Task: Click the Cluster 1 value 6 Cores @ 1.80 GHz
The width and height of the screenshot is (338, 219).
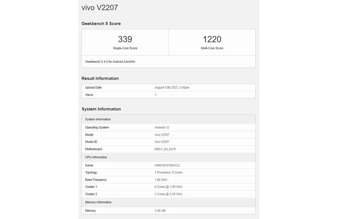Action: pyautogui.click(x=168, y=187)
